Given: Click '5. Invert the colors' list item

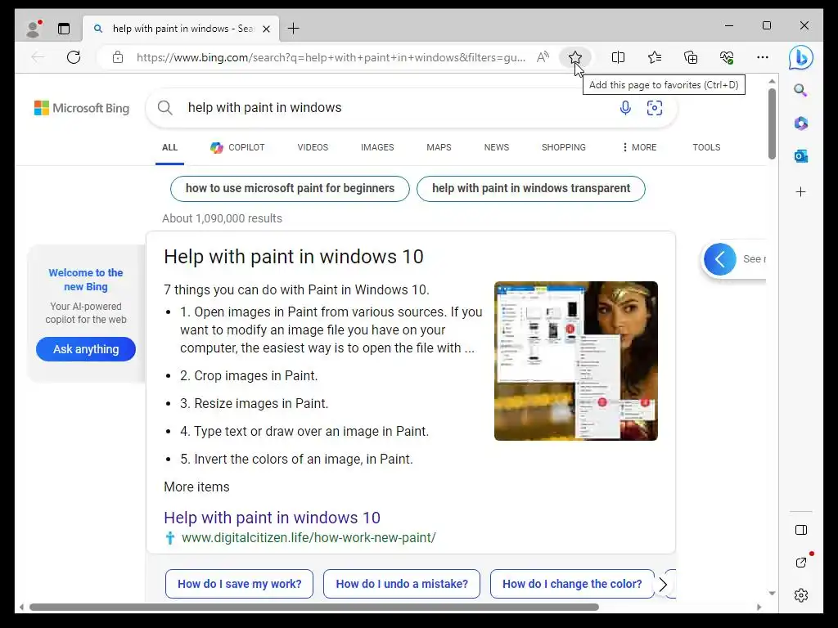Looking at the screenshot, I should tap(296, 460).
